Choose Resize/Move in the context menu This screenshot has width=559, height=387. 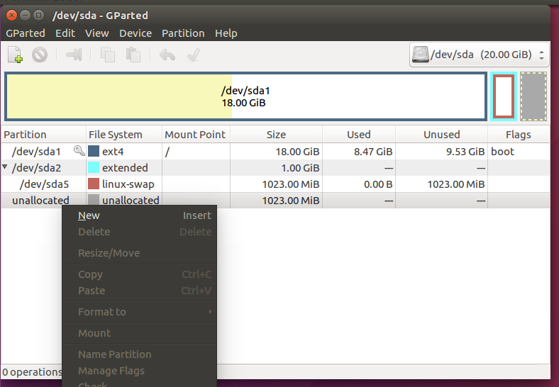click(x=139, y=253)
